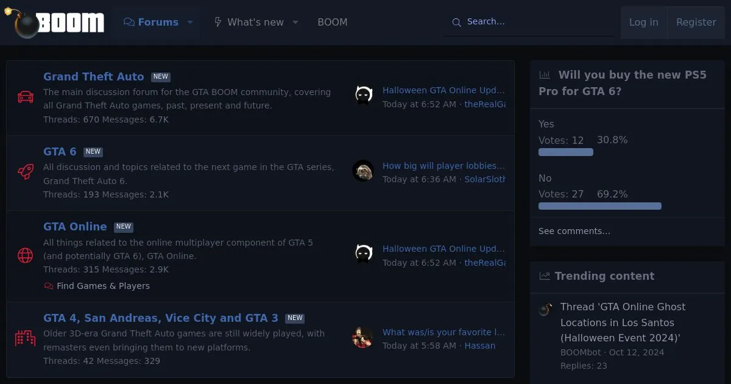Viewport: 731px width, 384px height.
Task: Click the poll bar chart icon
Action: 545,75
